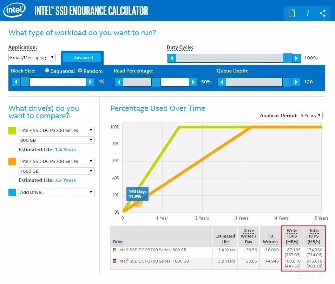Click the Total IOPS (MB/s) column header

(314, 236)
